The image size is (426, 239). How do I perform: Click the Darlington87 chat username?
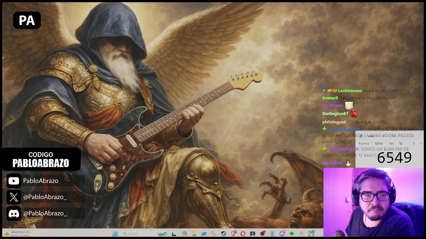click(x=335, y=114)
